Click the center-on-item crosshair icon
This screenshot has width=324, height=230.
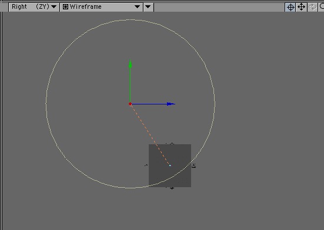click(290, 7)
